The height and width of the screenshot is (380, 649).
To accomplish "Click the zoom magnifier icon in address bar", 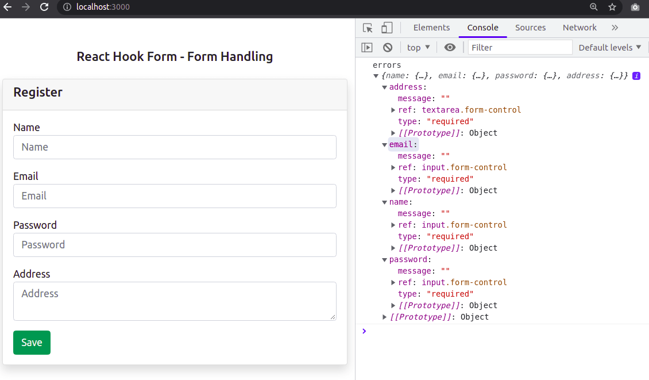I will tap(594, 7).
